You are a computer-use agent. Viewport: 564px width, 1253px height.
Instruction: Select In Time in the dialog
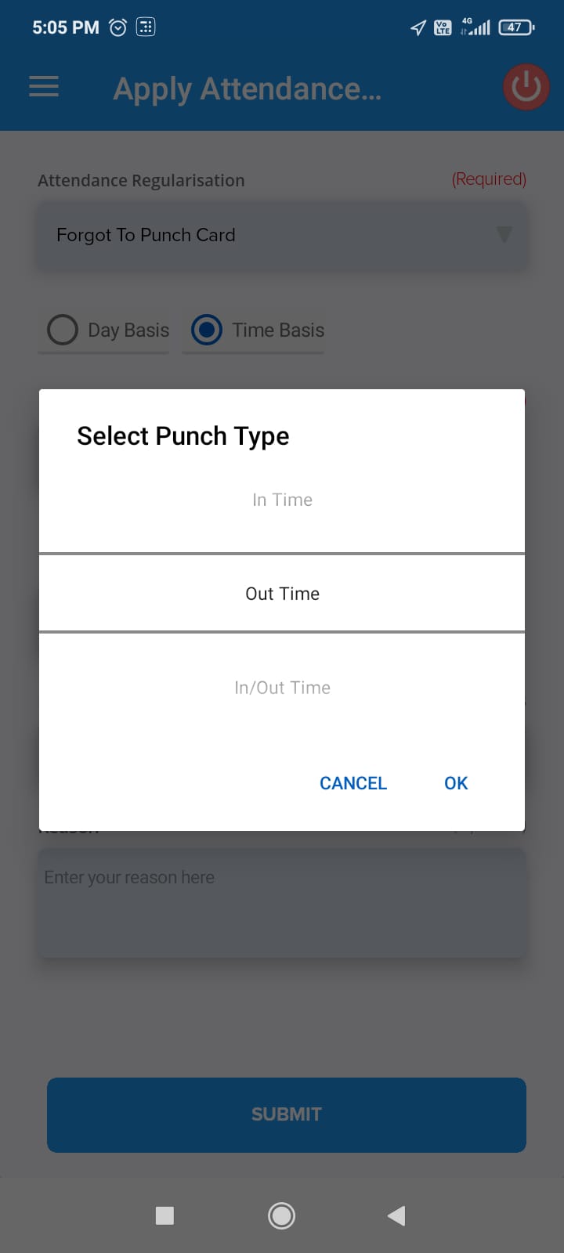click(282, 499)
